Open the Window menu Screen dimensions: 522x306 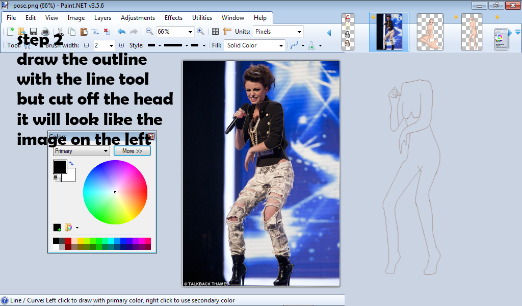233,18
